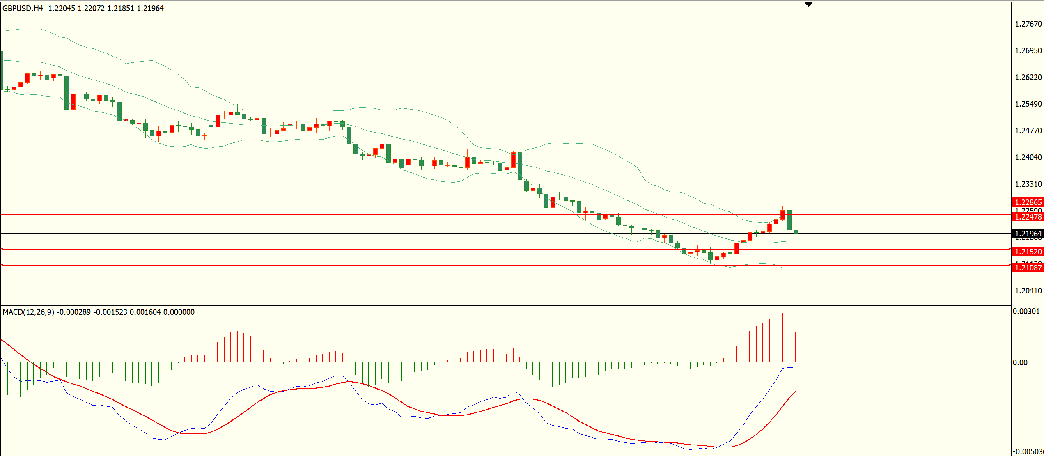Click the chart shift triangle marker at top

click(808, 5)
